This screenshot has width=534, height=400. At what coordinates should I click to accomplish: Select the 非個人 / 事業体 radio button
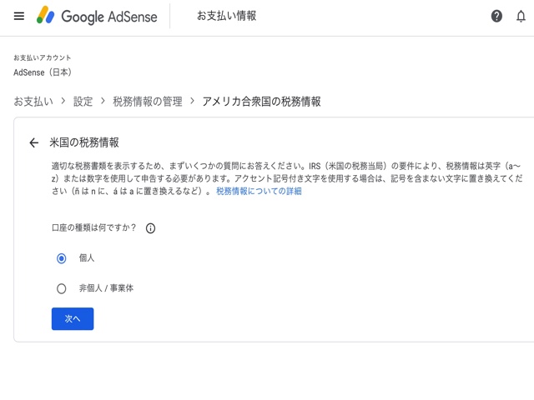[x=61, y=288]
